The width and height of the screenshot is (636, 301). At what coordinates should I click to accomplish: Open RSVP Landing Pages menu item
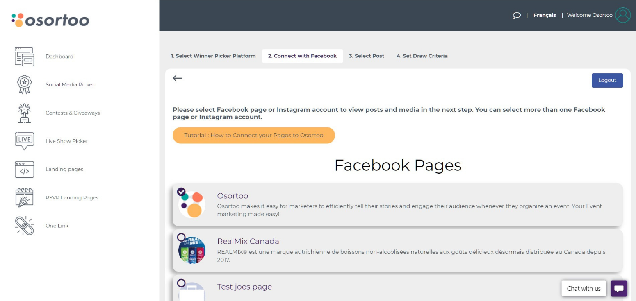pos(72,197)
